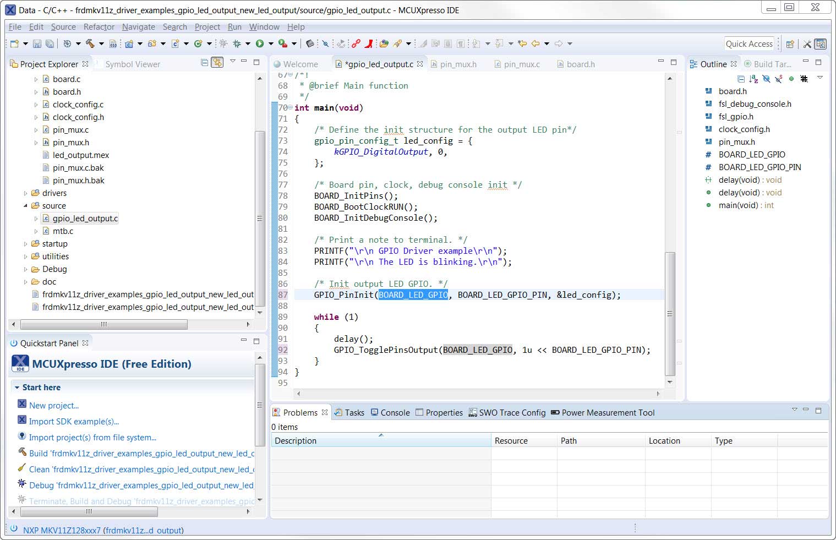Click Collapse All in Project Explorer
The image size is (836, 540).
tap(205, 63)
